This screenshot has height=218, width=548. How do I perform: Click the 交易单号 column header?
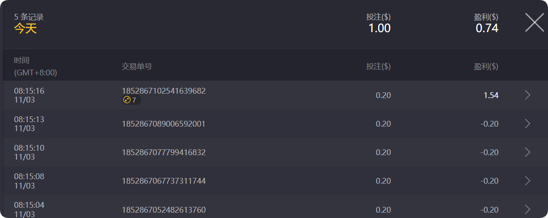[137, 66]
